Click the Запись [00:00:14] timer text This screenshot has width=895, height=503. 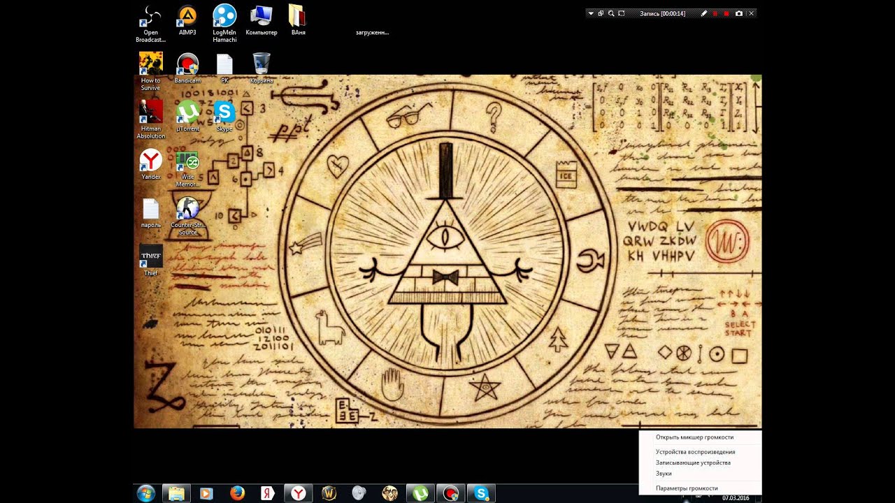click(x=662, y=13)
